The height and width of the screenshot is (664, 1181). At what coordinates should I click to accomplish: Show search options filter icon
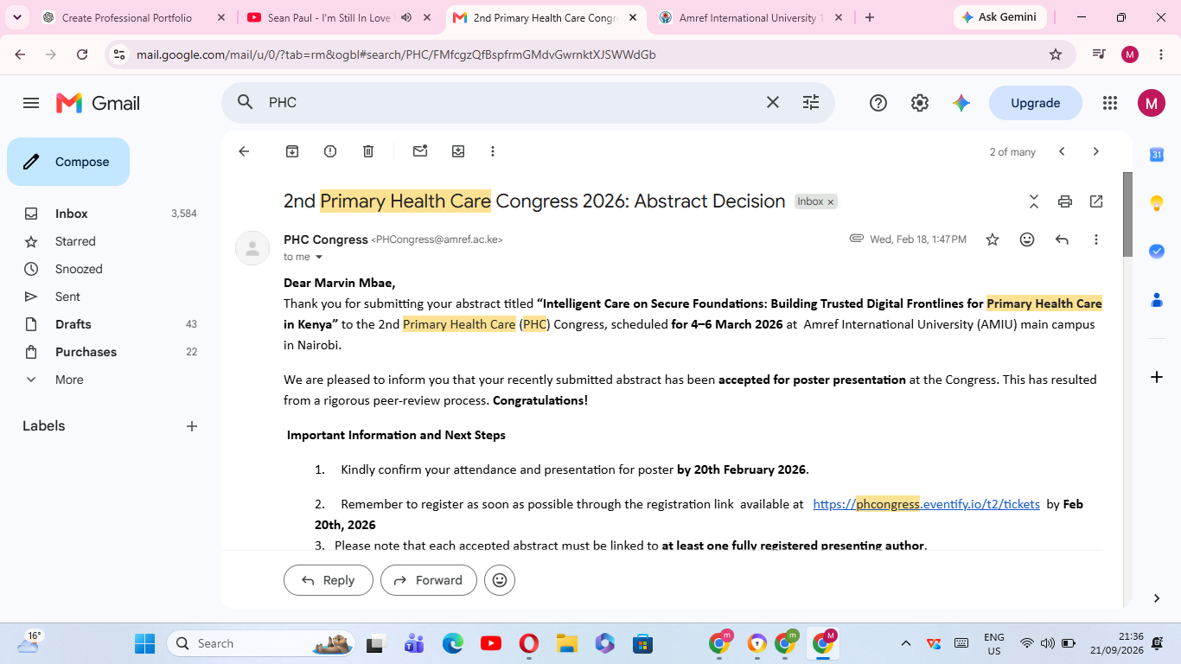point(811,102)
